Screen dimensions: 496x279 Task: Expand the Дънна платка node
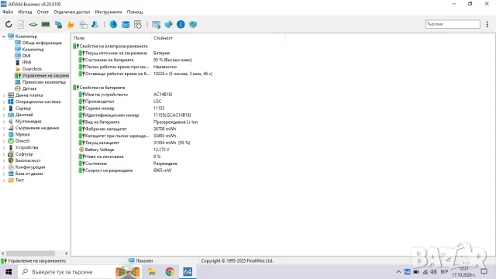point(4,95)
